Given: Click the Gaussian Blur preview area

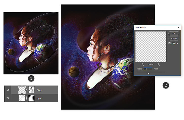Looking at the screenshot, I should (x=151, y=47).
